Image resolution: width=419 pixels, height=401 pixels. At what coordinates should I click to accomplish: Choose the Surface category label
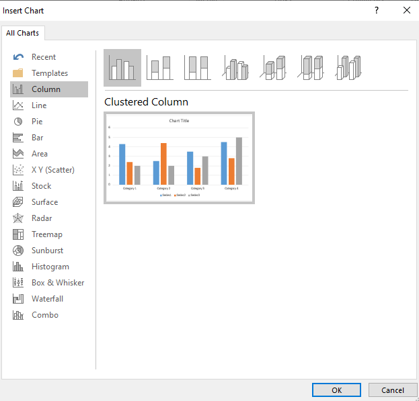coord(44,202)
